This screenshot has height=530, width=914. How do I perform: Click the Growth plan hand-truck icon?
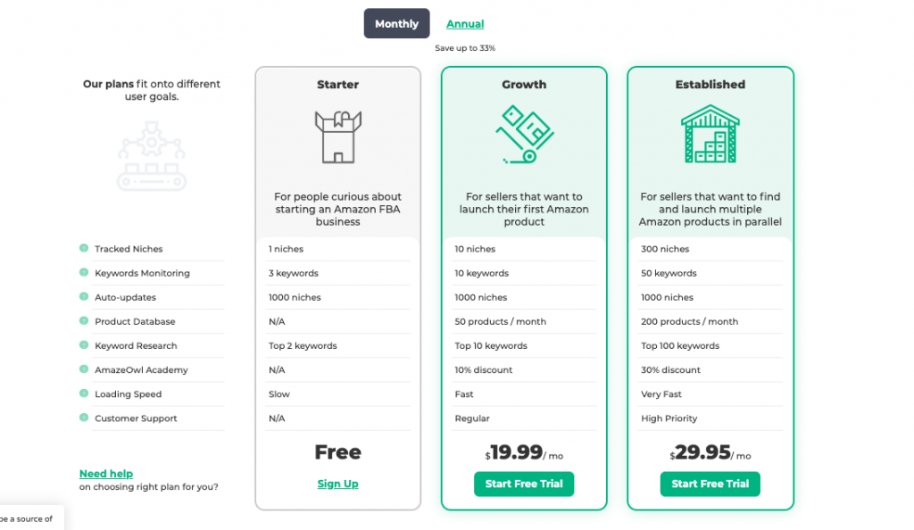pyautogui.click(x=525, y=135)
